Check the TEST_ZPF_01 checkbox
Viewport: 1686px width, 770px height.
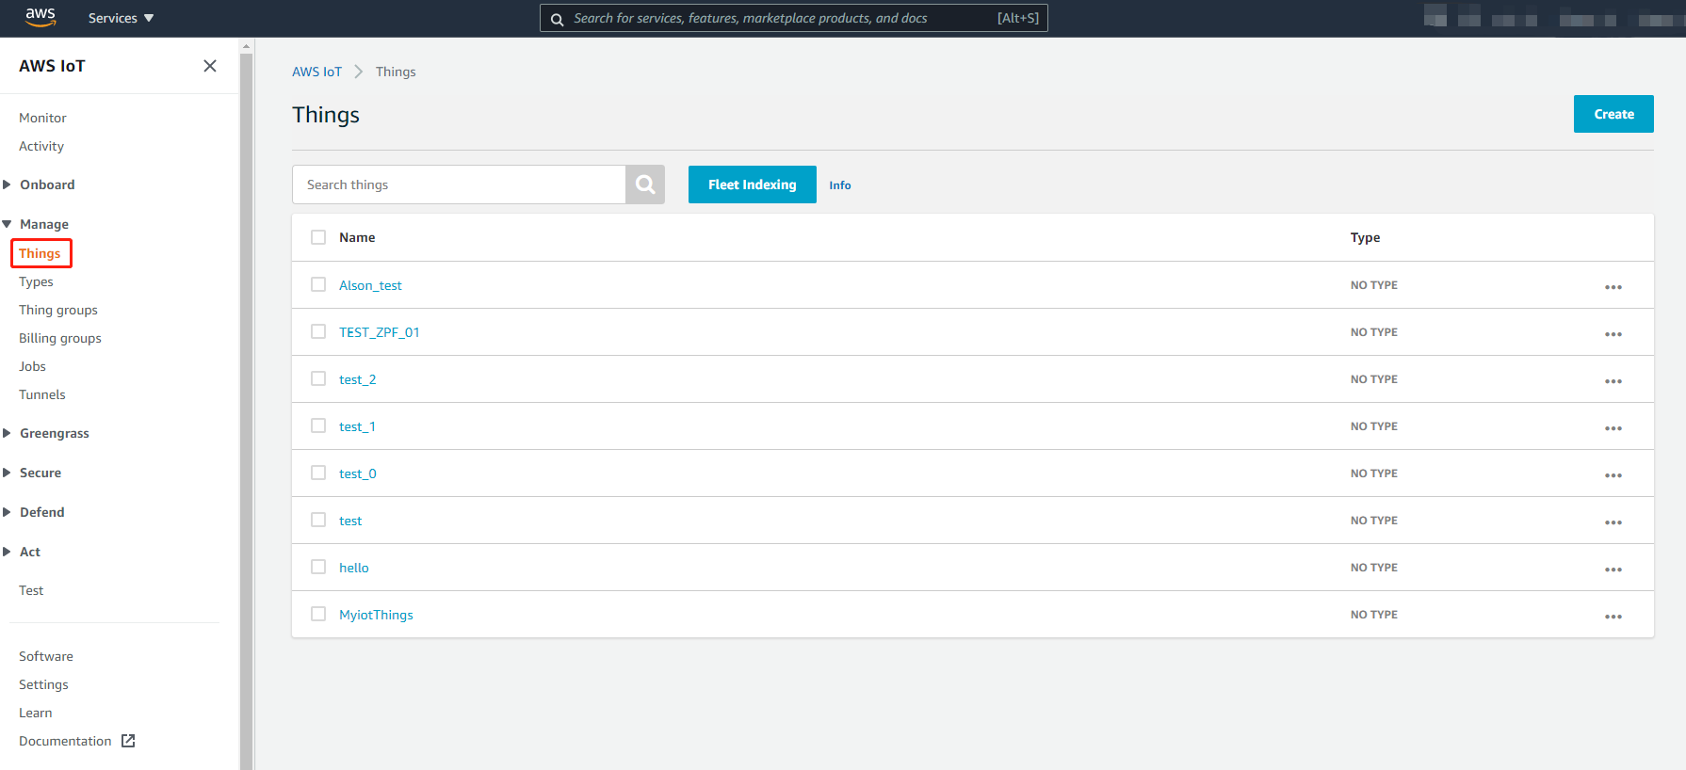318,331
